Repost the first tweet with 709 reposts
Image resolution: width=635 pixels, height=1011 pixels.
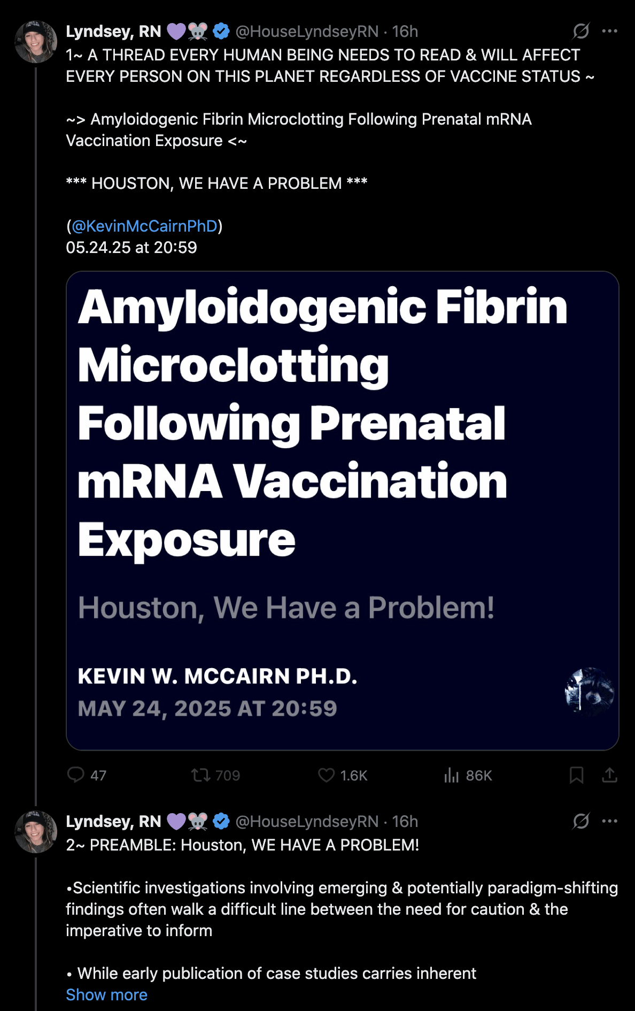(201, 775)
